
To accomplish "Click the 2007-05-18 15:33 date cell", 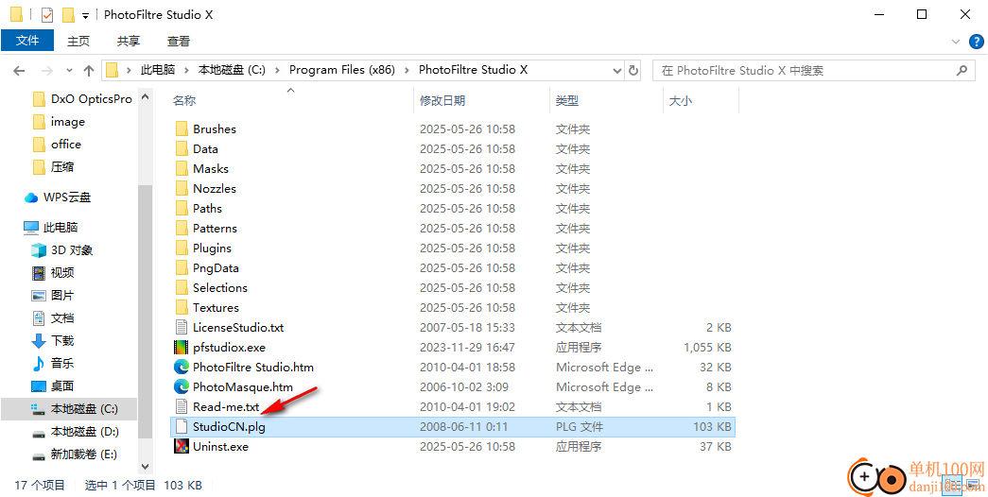I will [x=468, y=328].
